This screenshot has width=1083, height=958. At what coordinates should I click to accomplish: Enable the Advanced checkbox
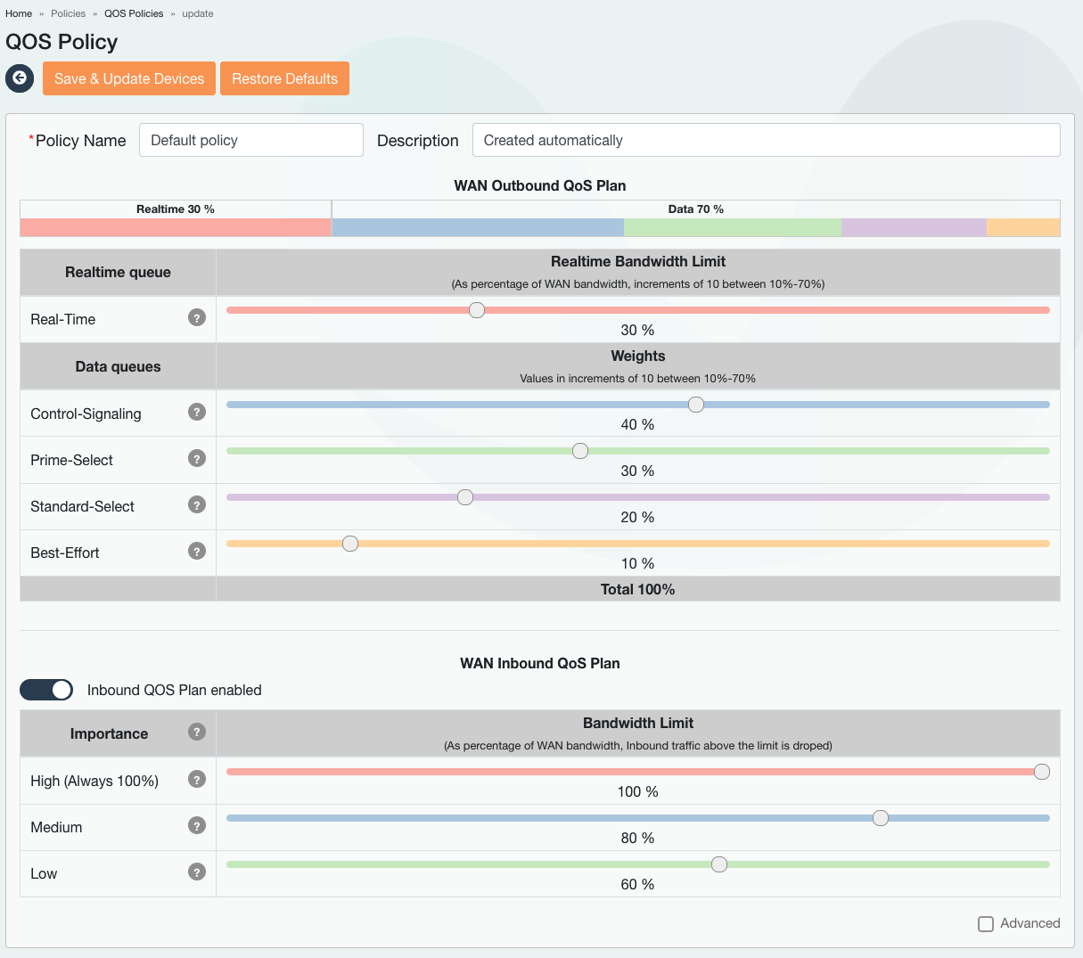pos(986,924)
